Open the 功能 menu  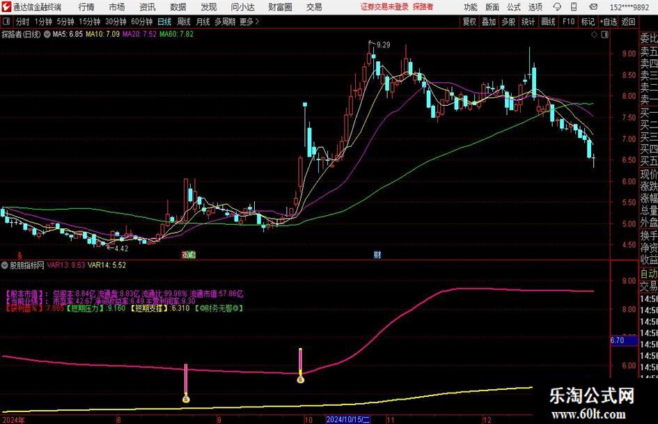pos(471,7)
